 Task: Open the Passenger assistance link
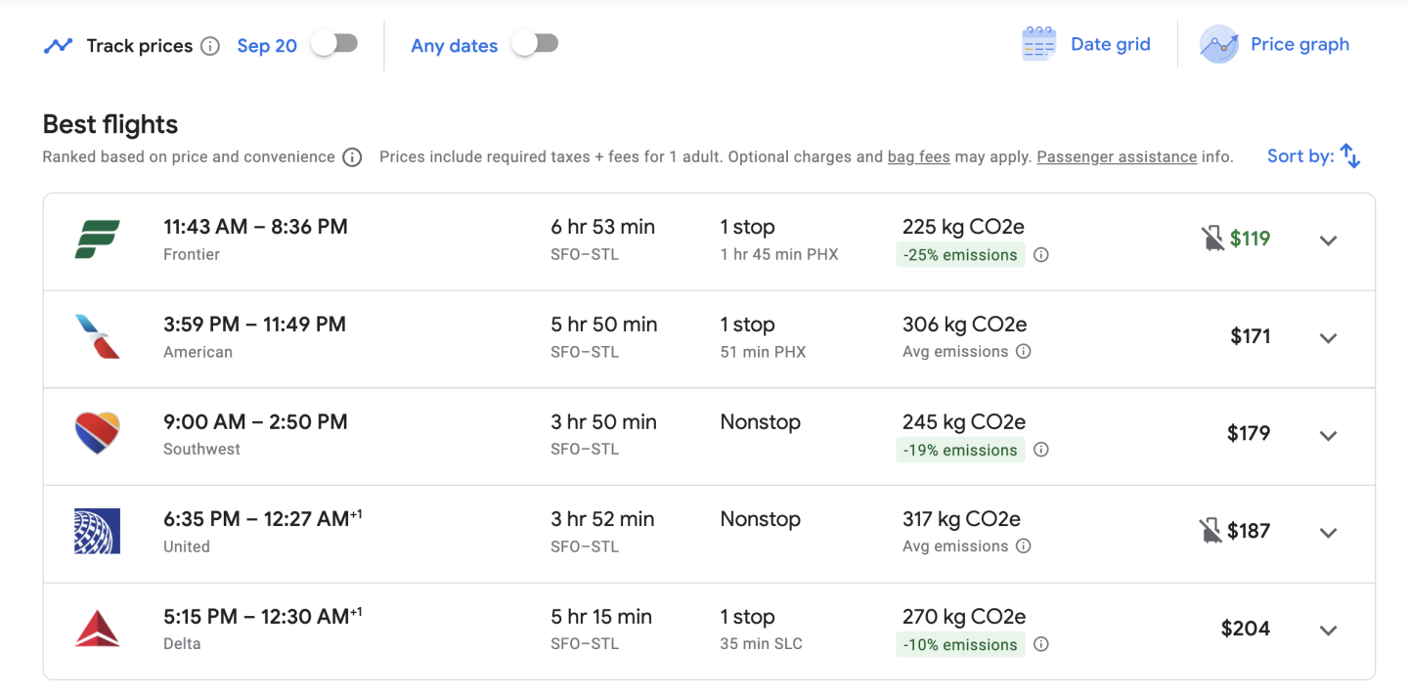point(1117,157)
